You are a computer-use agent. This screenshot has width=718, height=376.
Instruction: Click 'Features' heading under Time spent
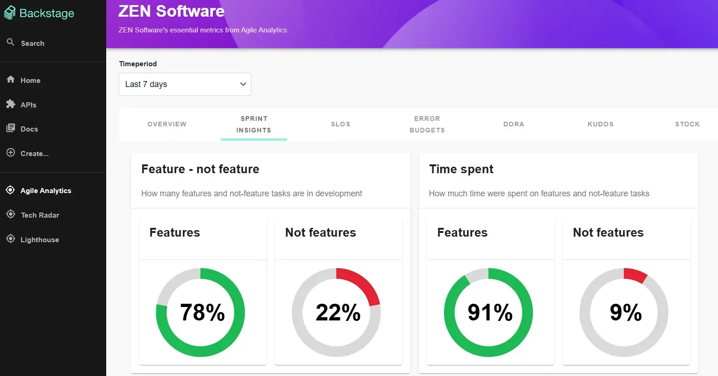click(x=462, y=232)
